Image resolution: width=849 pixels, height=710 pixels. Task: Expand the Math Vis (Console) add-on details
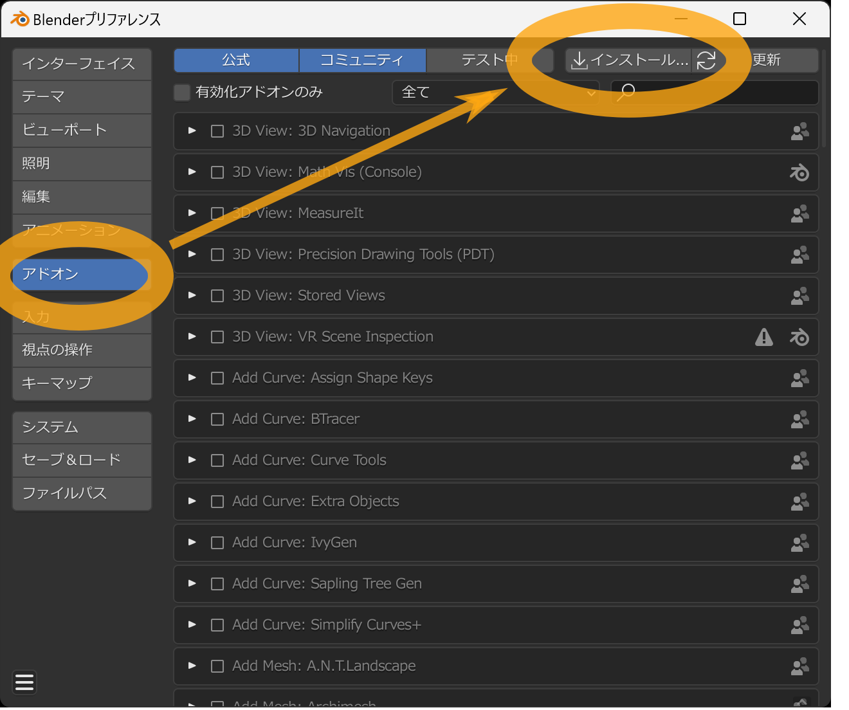pos(192,172)
